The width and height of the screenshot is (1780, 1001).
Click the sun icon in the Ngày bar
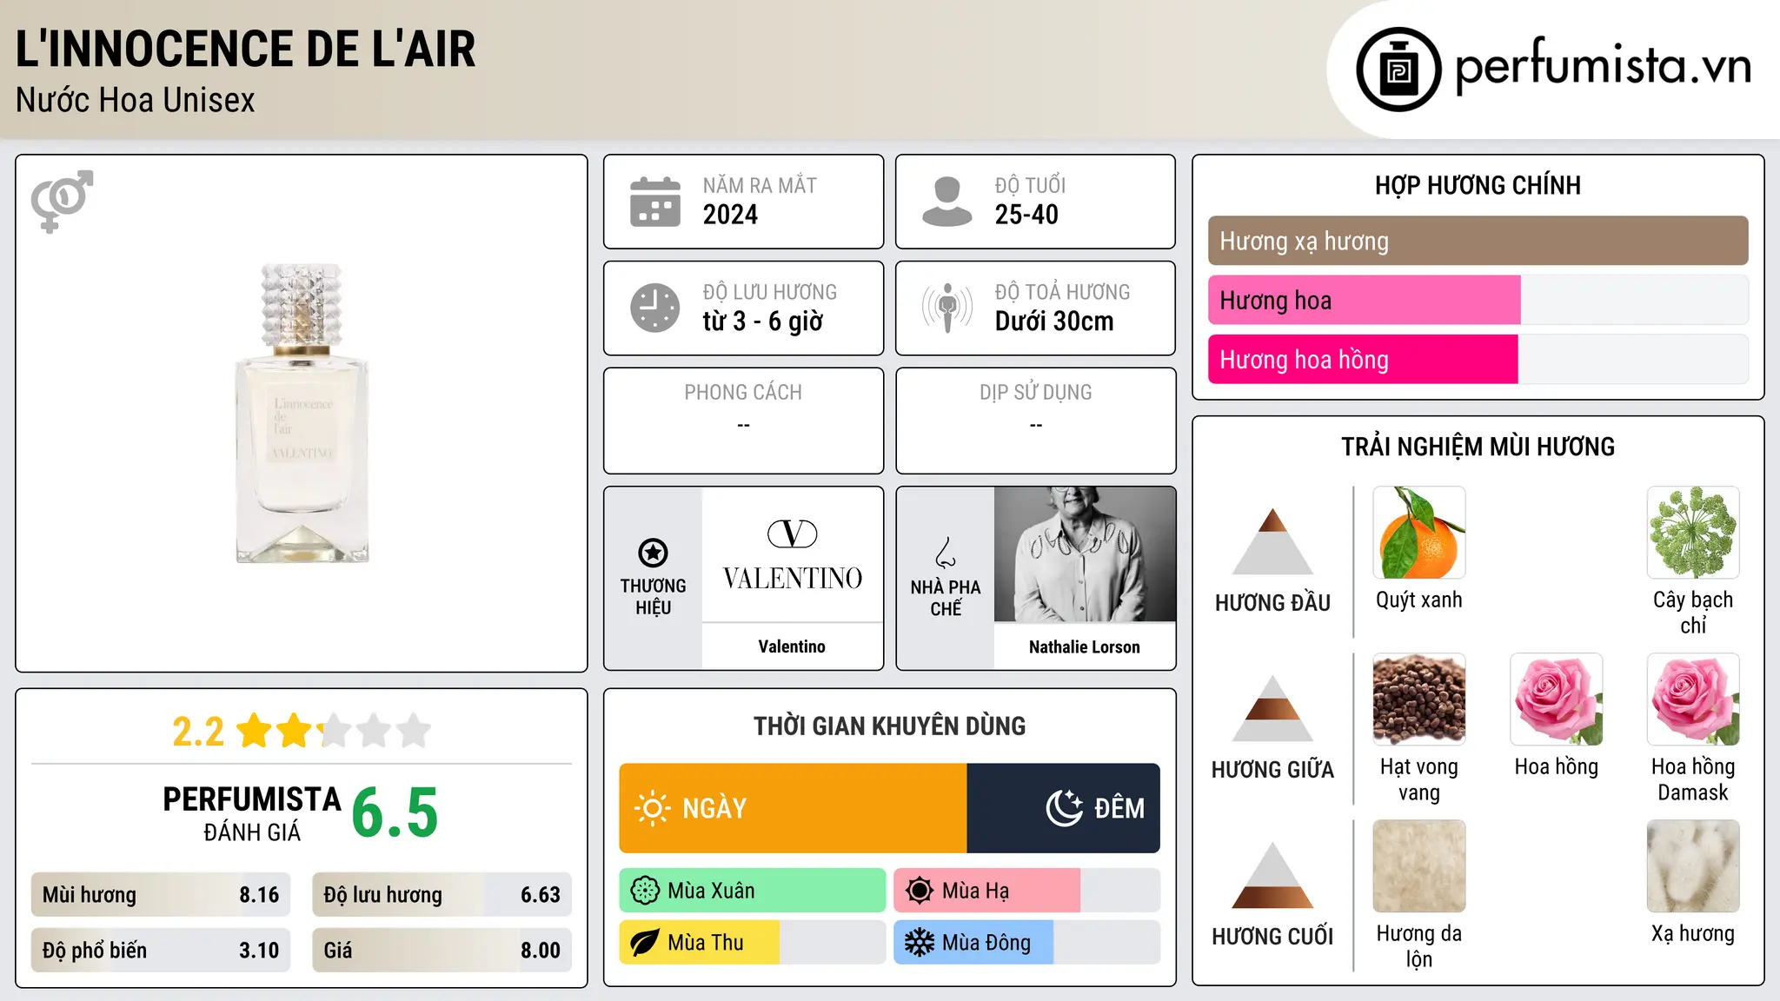[x=652, y=808]
